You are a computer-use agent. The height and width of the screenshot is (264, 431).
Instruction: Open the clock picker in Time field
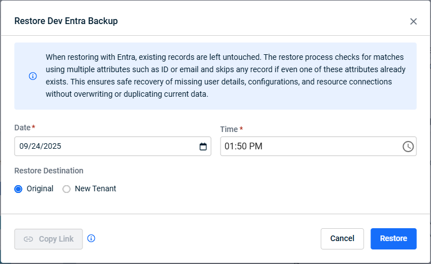(x=408, y=147)
